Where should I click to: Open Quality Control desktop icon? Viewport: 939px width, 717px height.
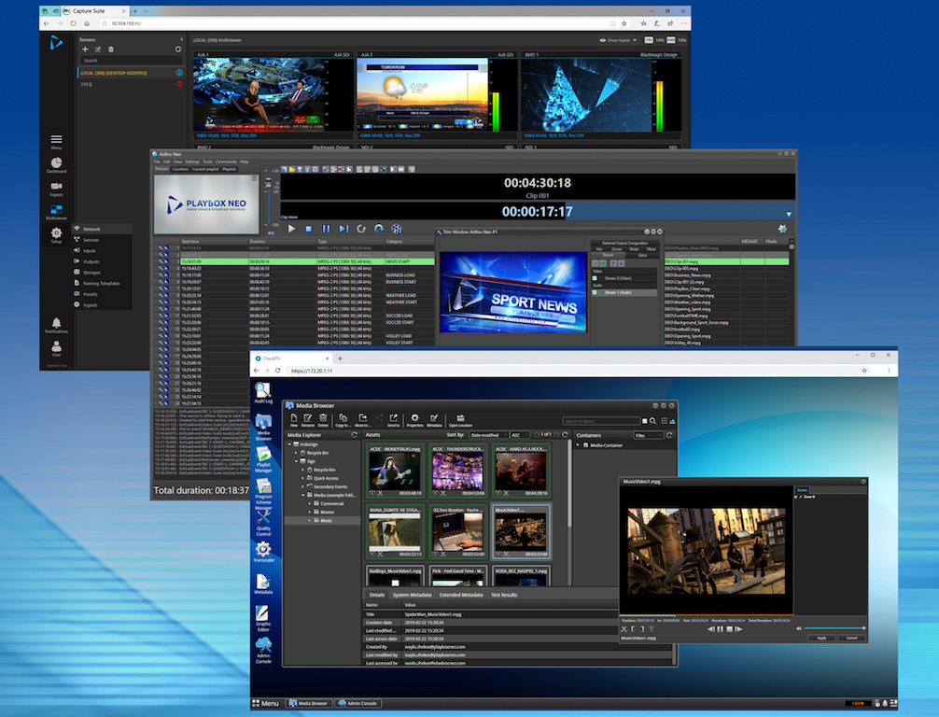(x=263, y=523)
